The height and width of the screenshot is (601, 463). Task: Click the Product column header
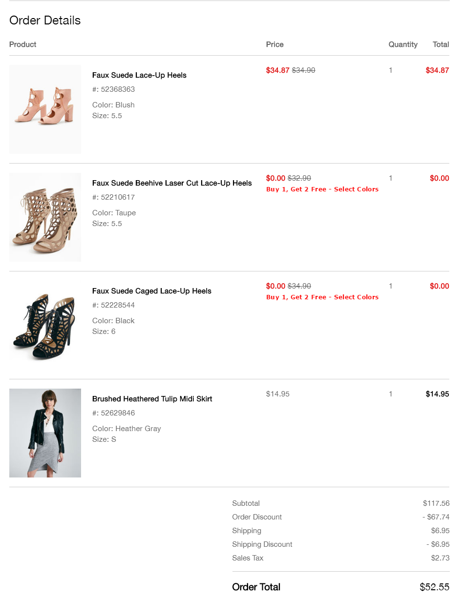[x=23, y=44]
